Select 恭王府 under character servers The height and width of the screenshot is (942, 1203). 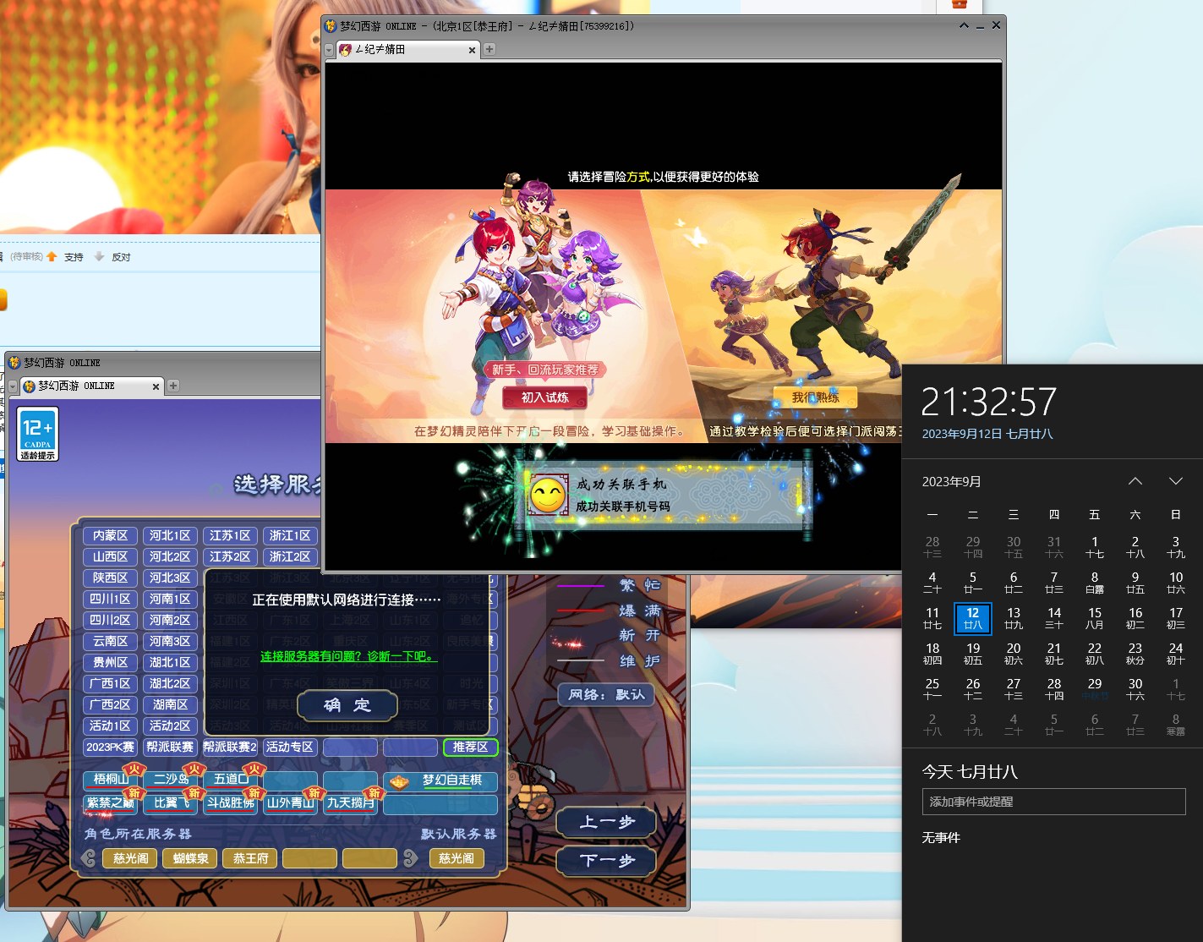[250, 859]
